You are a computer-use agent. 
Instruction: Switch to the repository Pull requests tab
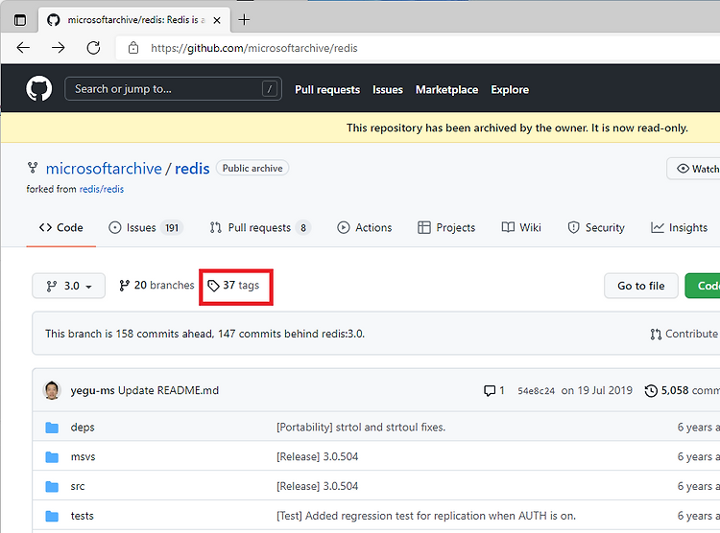[260, 227]
